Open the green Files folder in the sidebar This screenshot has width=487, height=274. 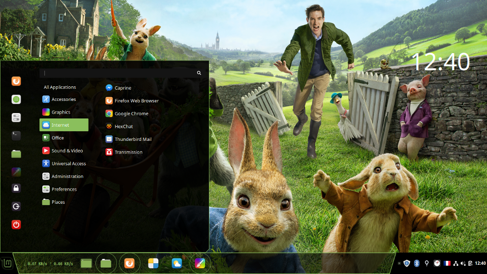coord(16,154)
